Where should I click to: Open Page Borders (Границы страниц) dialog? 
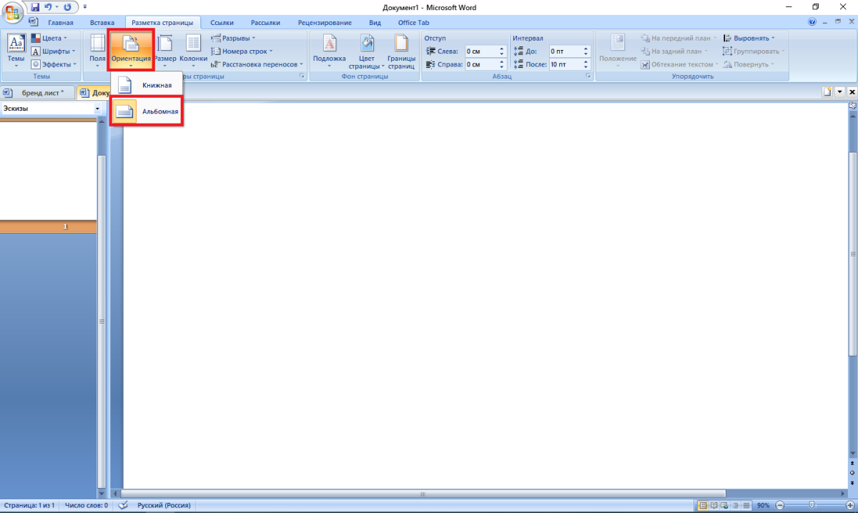coord(401,51)
